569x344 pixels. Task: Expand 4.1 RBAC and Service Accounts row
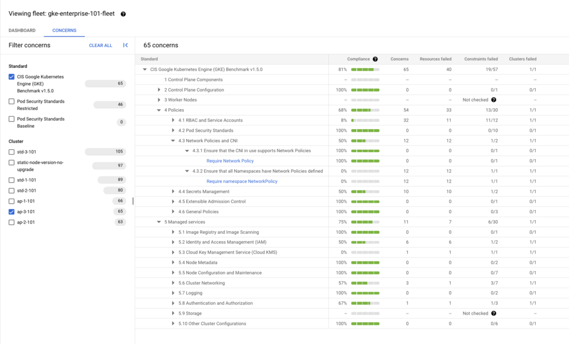[x=173, y=120]
